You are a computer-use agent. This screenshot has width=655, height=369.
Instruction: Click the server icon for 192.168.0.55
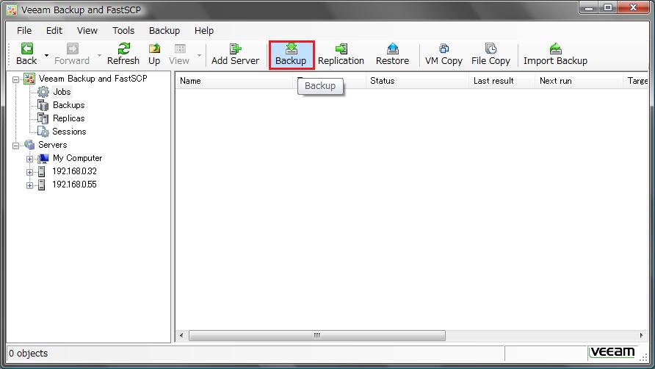(41, 184)
